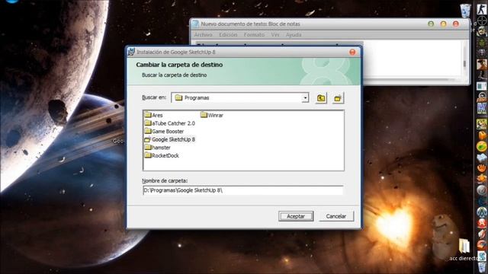Click the Bloc de notas title bar icon
Screen dimensions: 488x274
(x=195, y=24)
